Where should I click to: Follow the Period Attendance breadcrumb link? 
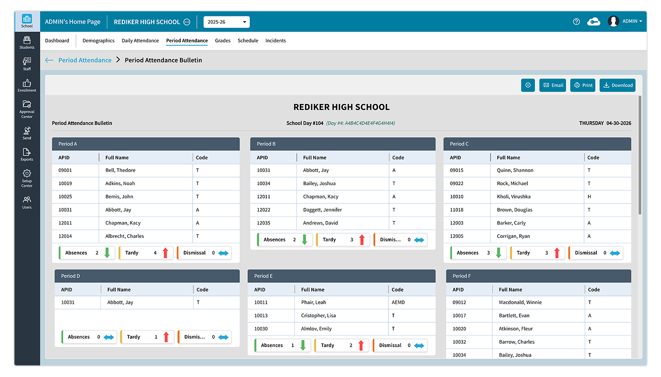pos(85,60)
